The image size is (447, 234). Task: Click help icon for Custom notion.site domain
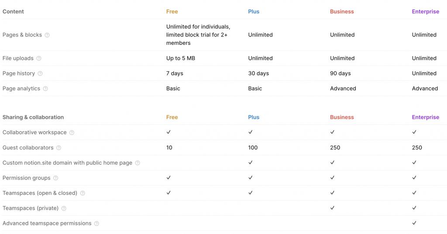(x=138, y=163)
